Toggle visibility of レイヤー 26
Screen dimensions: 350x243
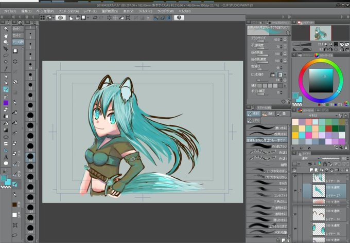[x=295, y=176]
